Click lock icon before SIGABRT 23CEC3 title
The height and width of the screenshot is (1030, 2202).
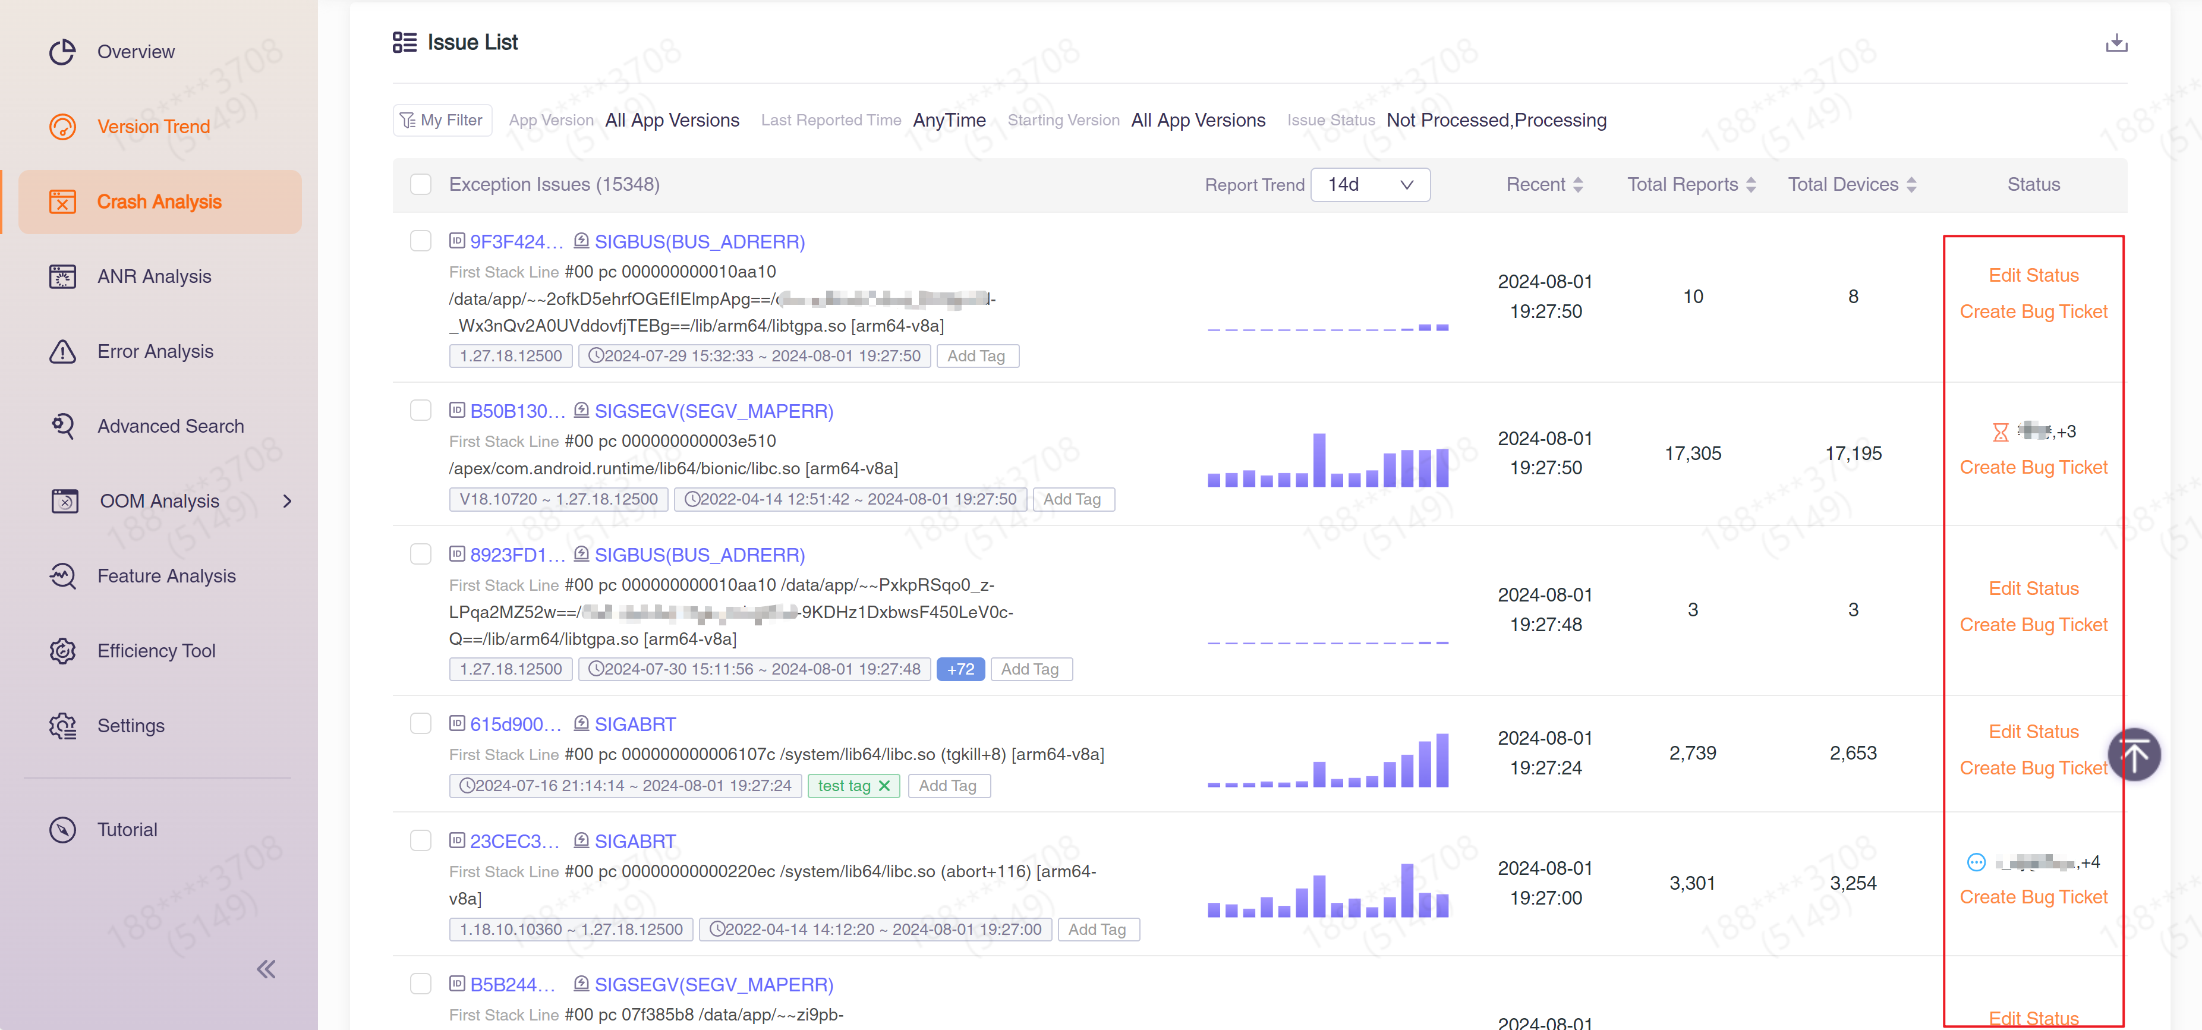click(x=581, y=840)
